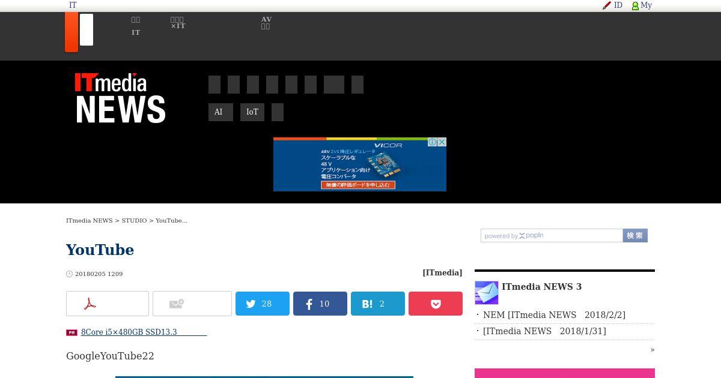This screenshot has width=721, height=378.
Task: Click the ITmedia NEWS logo
Action: coord(120,98)
